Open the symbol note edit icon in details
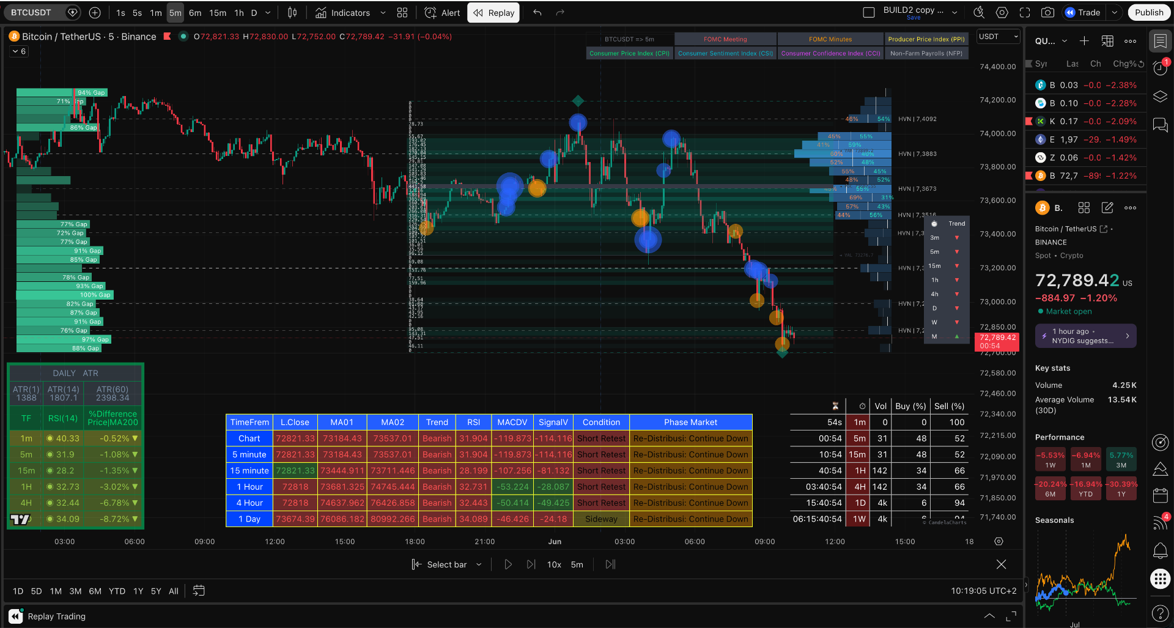The width and height of the screenshot is (1174, 628). point(1107,208)
